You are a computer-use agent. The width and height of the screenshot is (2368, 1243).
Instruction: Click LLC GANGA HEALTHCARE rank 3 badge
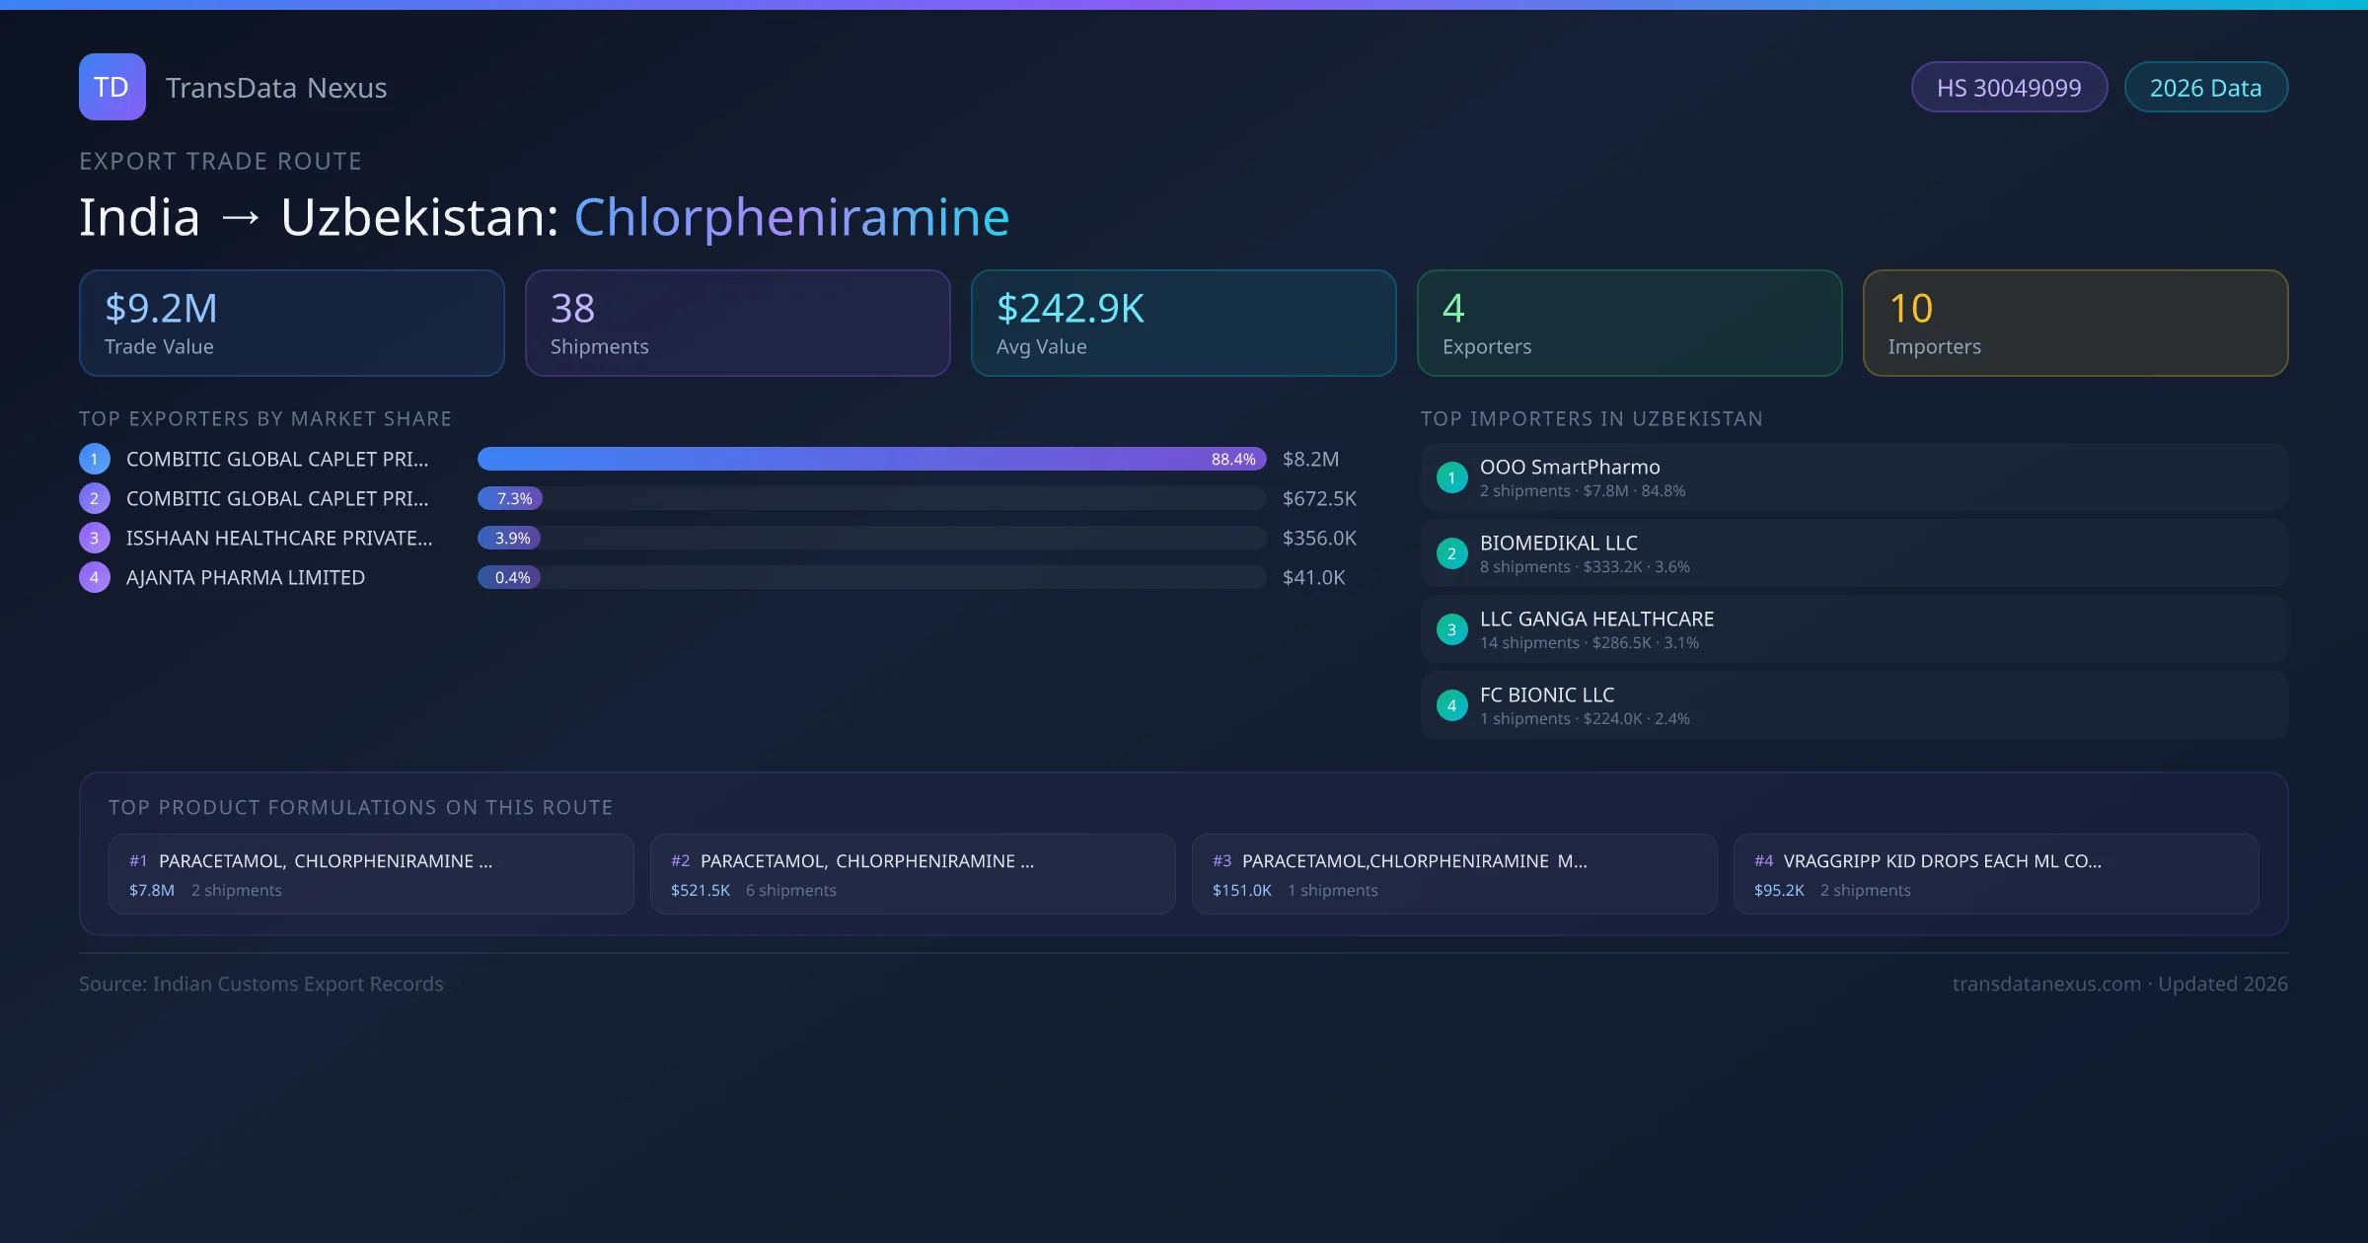click(1451, 629)
